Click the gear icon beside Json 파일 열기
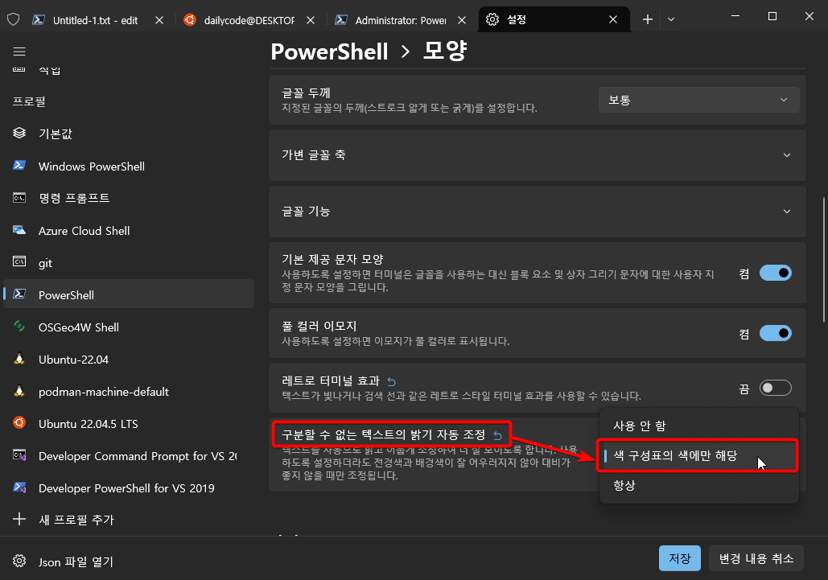Screen dimensions: 828x580 click(19, 561)
